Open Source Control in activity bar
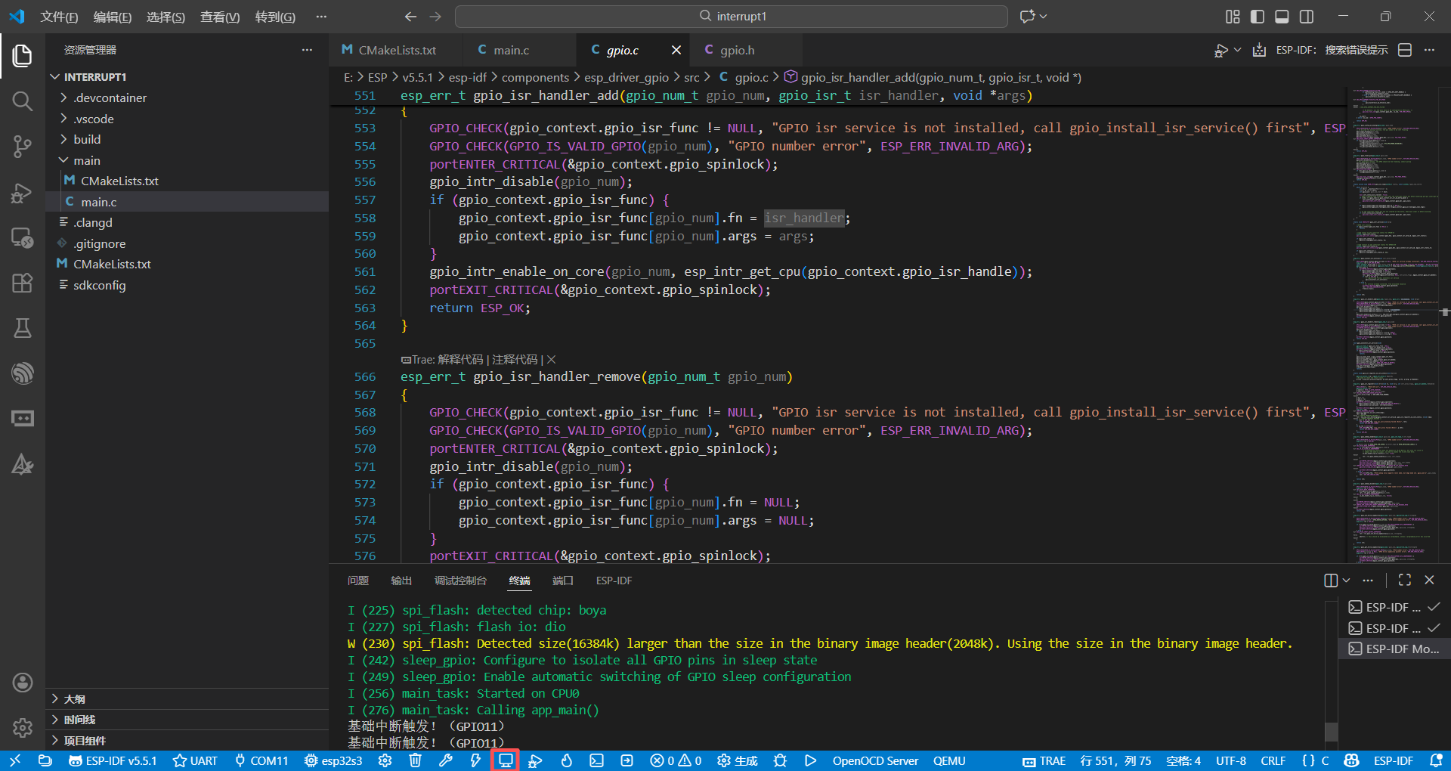Screen dimensions: 1451x771 [x=22, y=147]
